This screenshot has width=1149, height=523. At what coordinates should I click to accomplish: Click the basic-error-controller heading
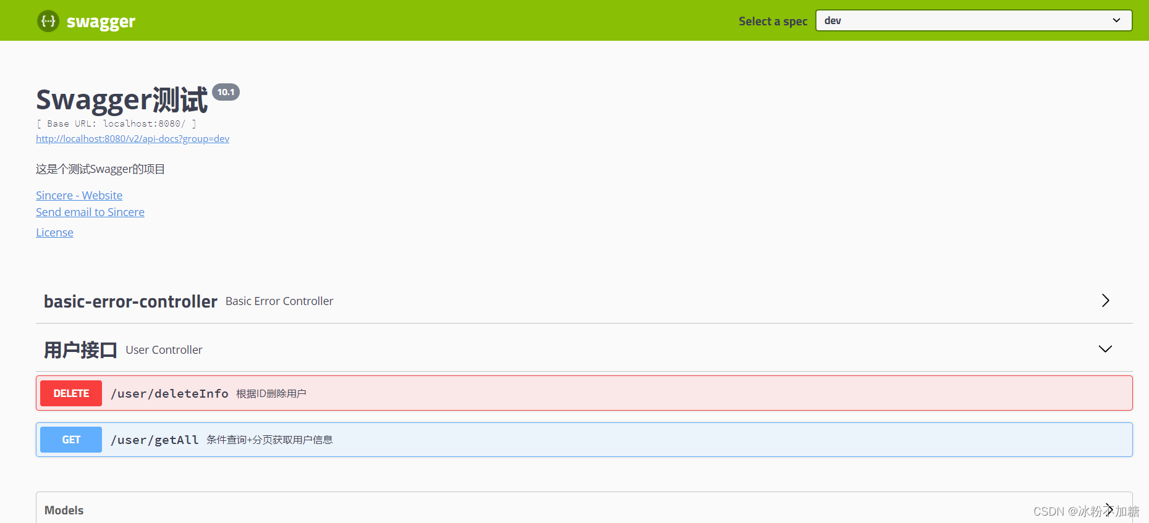(130, 301)
